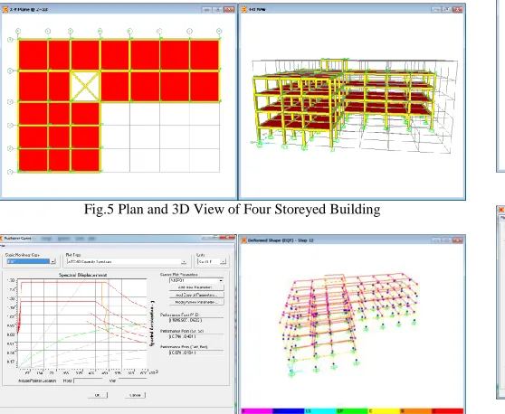The image size is (505, 414).
Task: Click Modify/Show Parameters button
Action: pyautogui.click(x=196, y=302)
